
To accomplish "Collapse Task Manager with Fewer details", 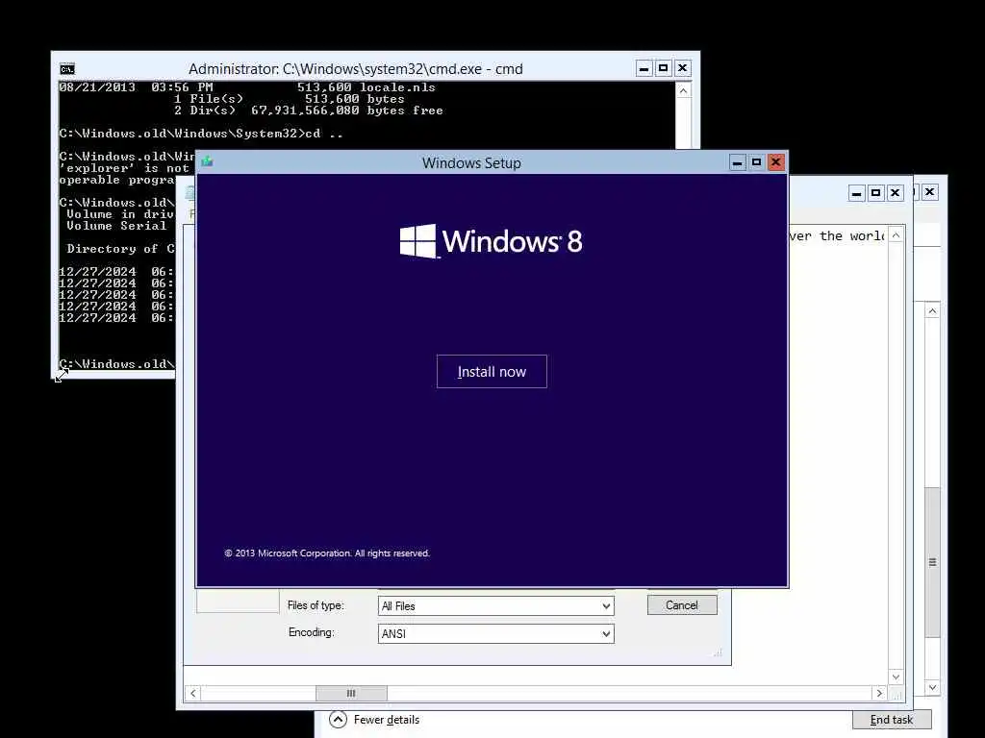I will click(374, 720).
